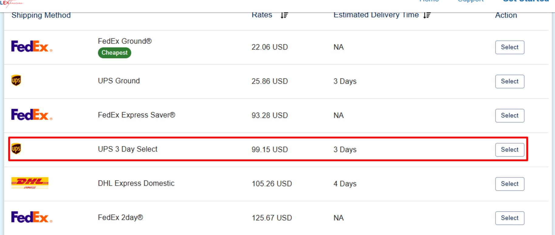Open the Home navigation link
The width and height of the screenshot is (555, 235).
pos(429,2)
